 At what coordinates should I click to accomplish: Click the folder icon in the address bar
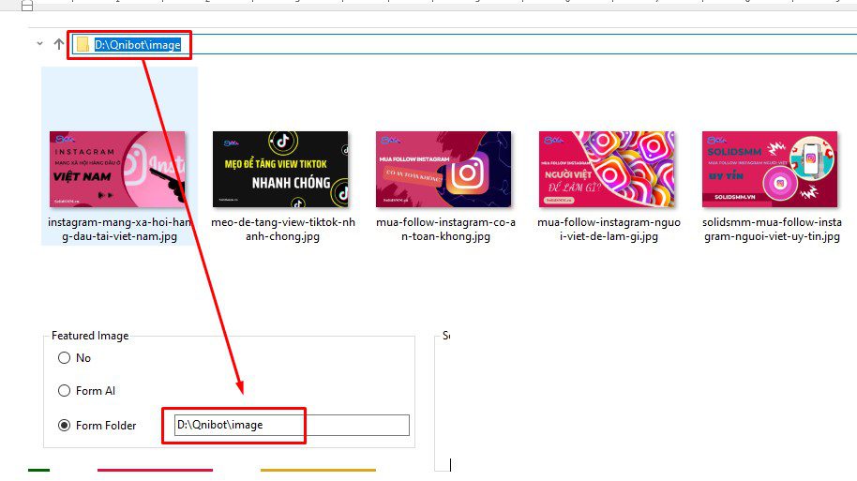pyautogui.click(x=83, y=44)
